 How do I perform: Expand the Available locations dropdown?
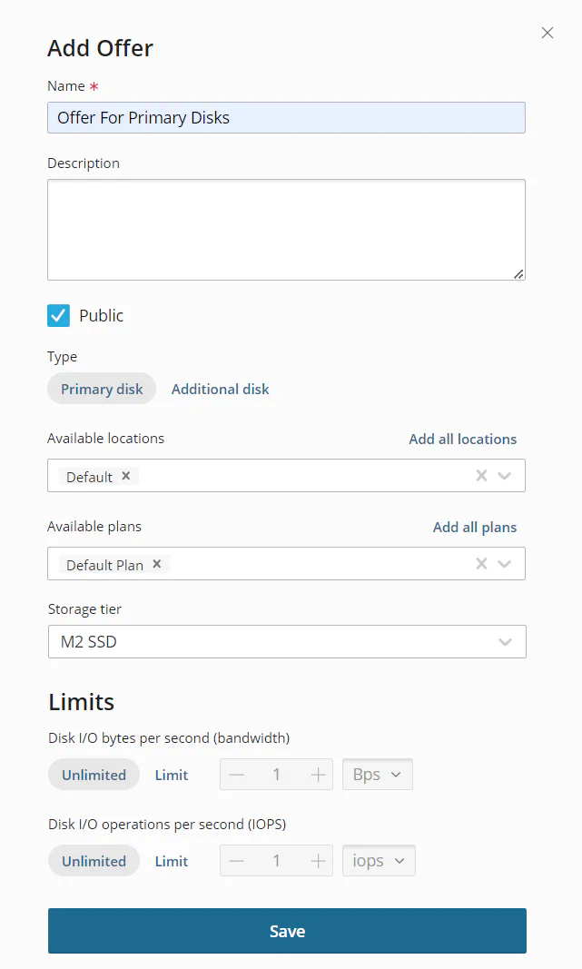pyautogui.click(x=505, y=476)
